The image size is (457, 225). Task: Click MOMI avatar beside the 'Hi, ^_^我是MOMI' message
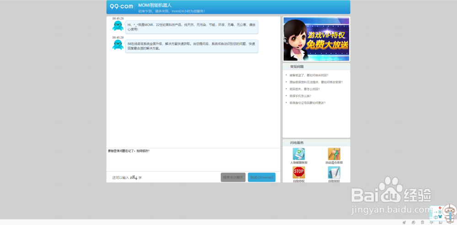118,26
